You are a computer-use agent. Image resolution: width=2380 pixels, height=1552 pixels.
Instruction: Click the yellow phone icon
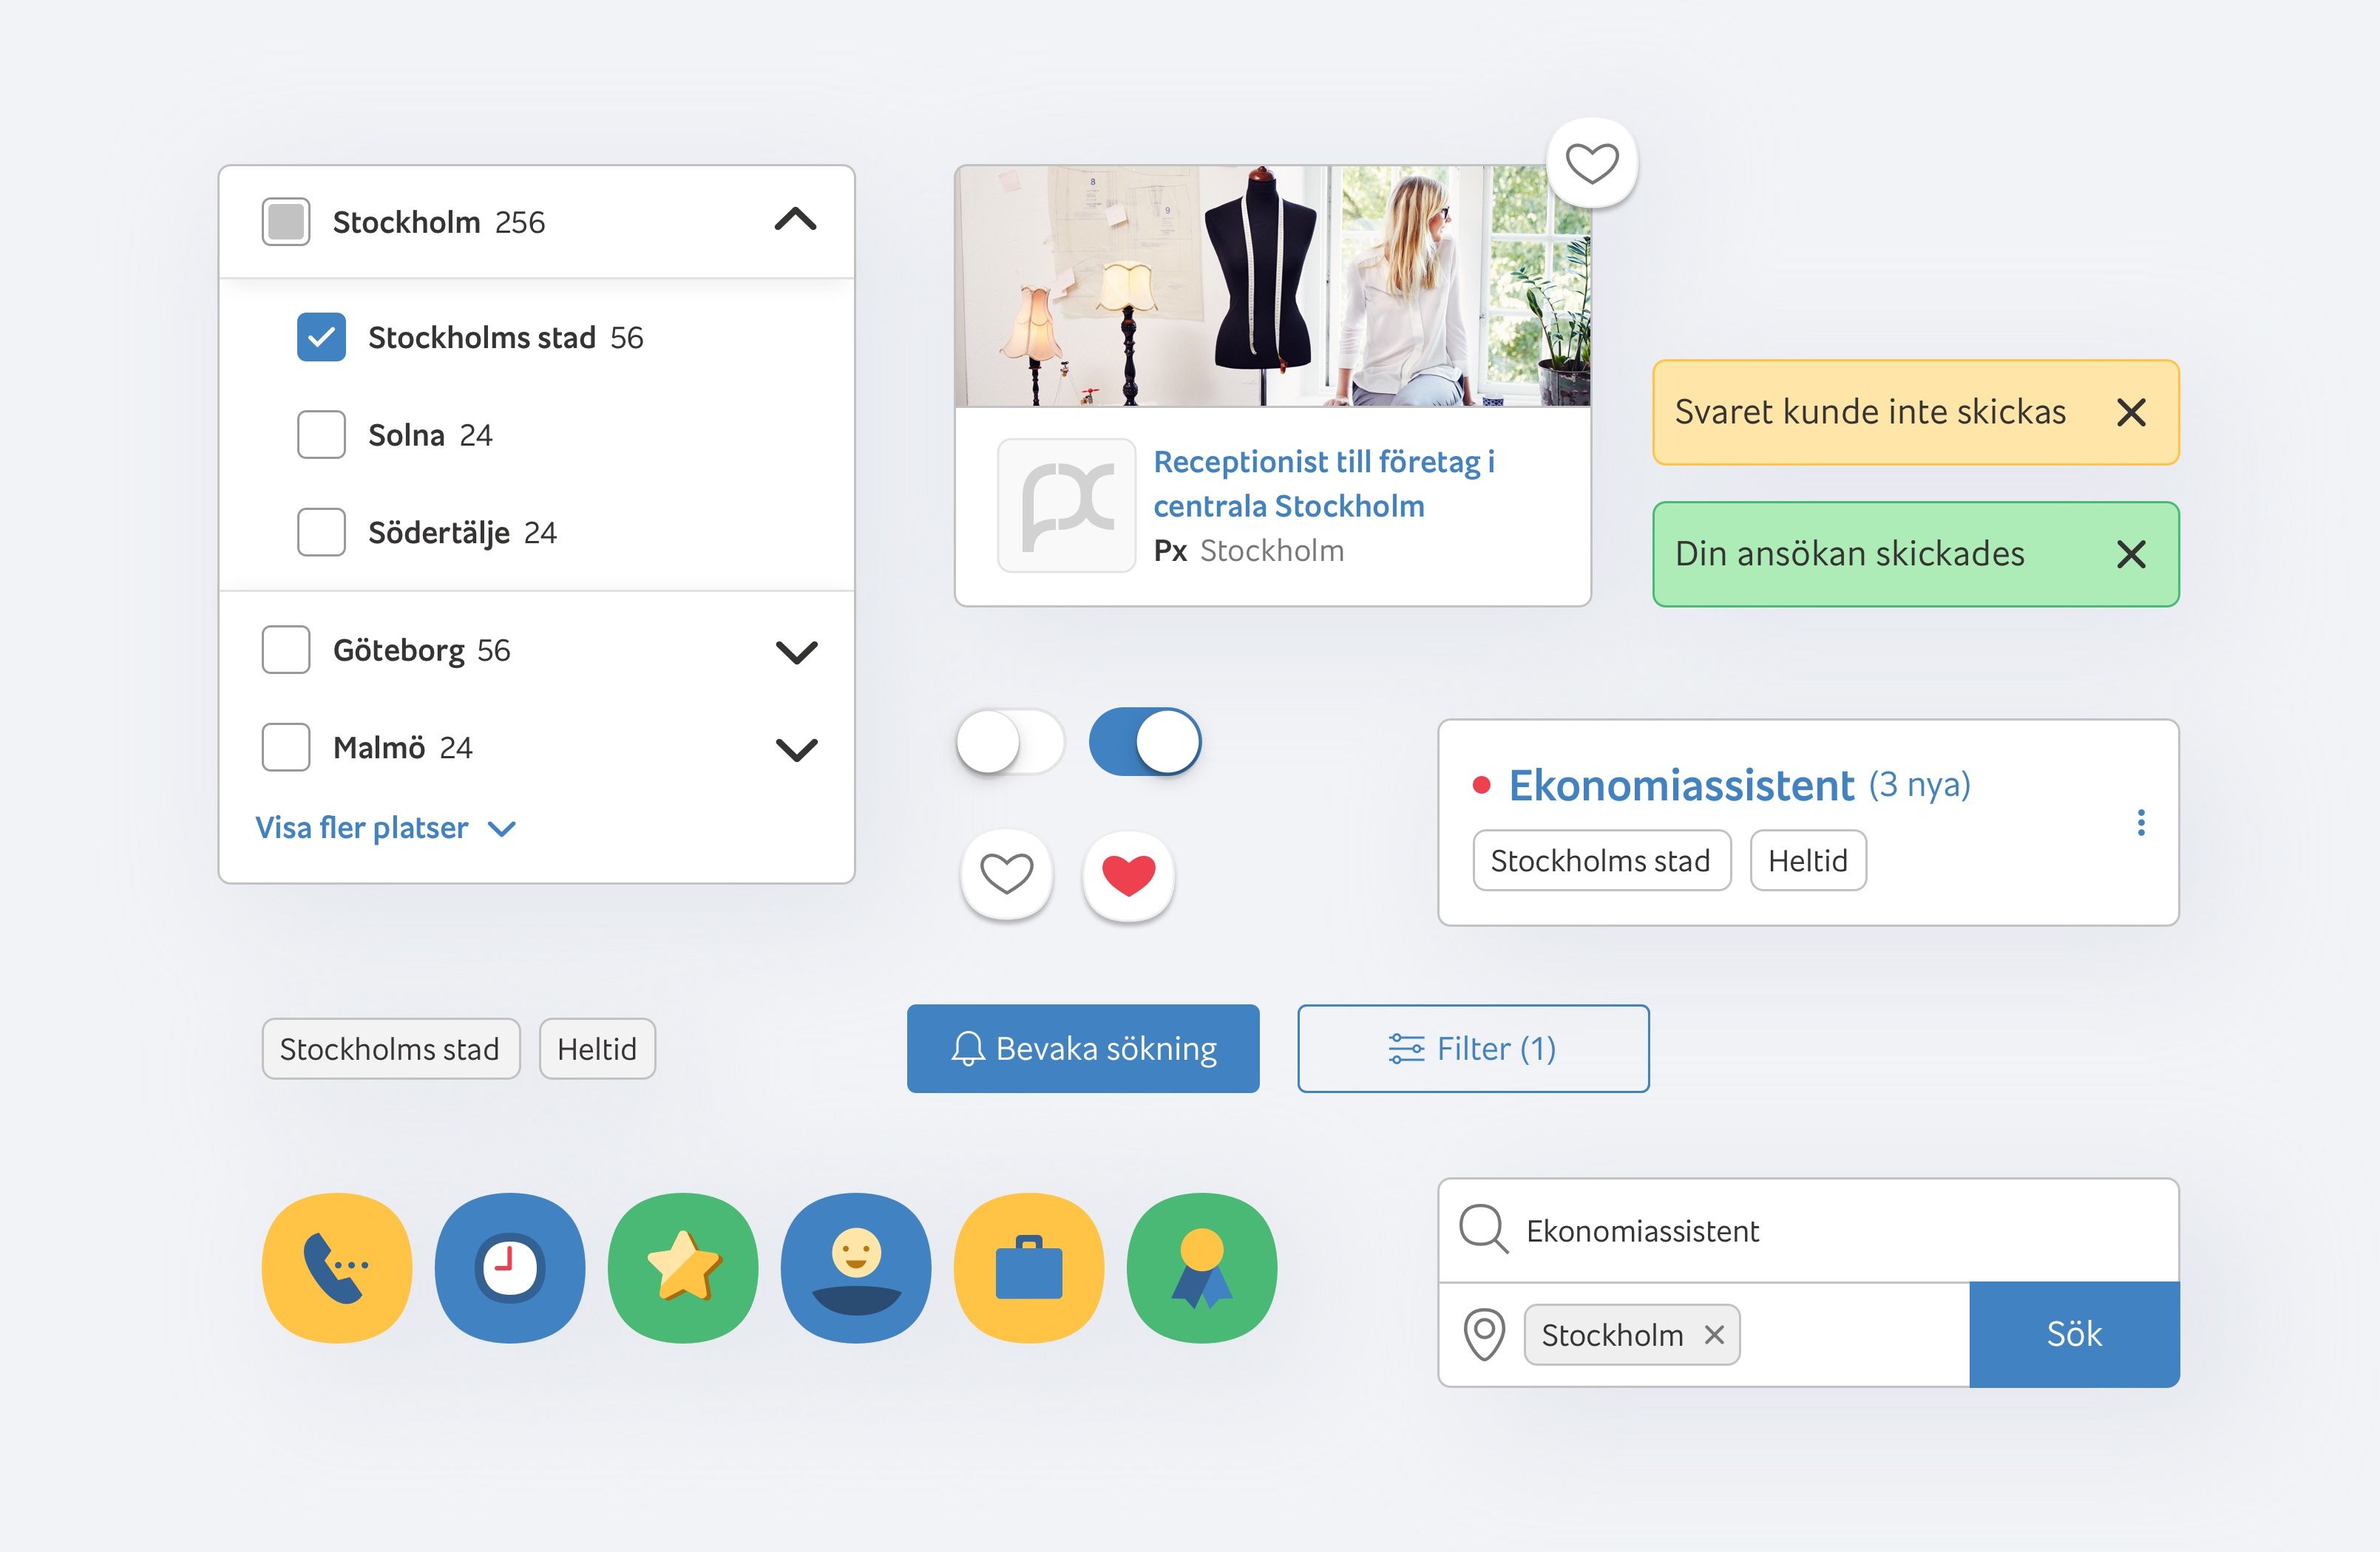(337, 1267)
